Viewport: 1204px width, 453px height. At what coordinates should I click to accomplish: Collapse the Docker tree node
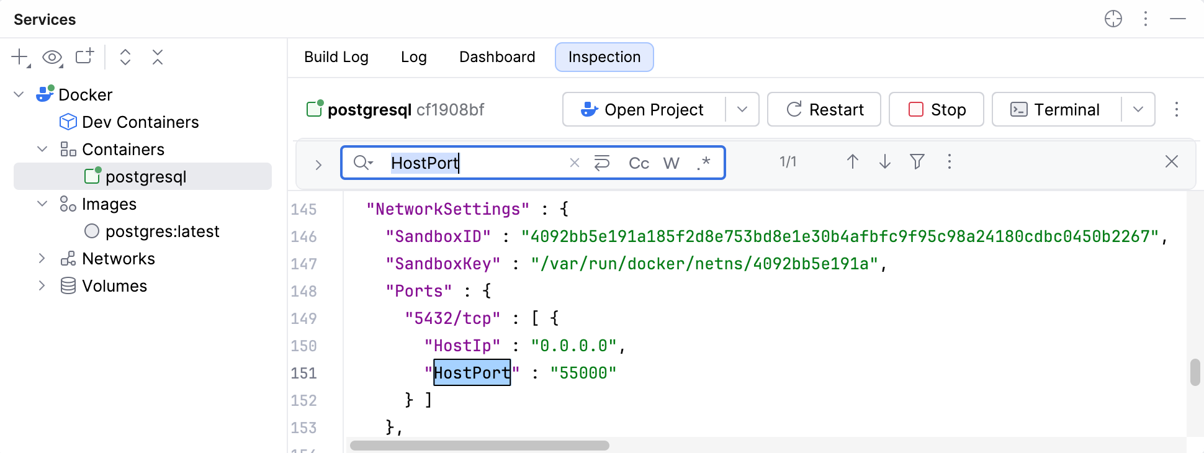[x=19, y=95]
